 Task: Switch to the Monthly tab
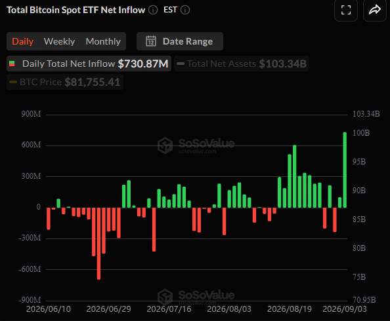[103, 41]
